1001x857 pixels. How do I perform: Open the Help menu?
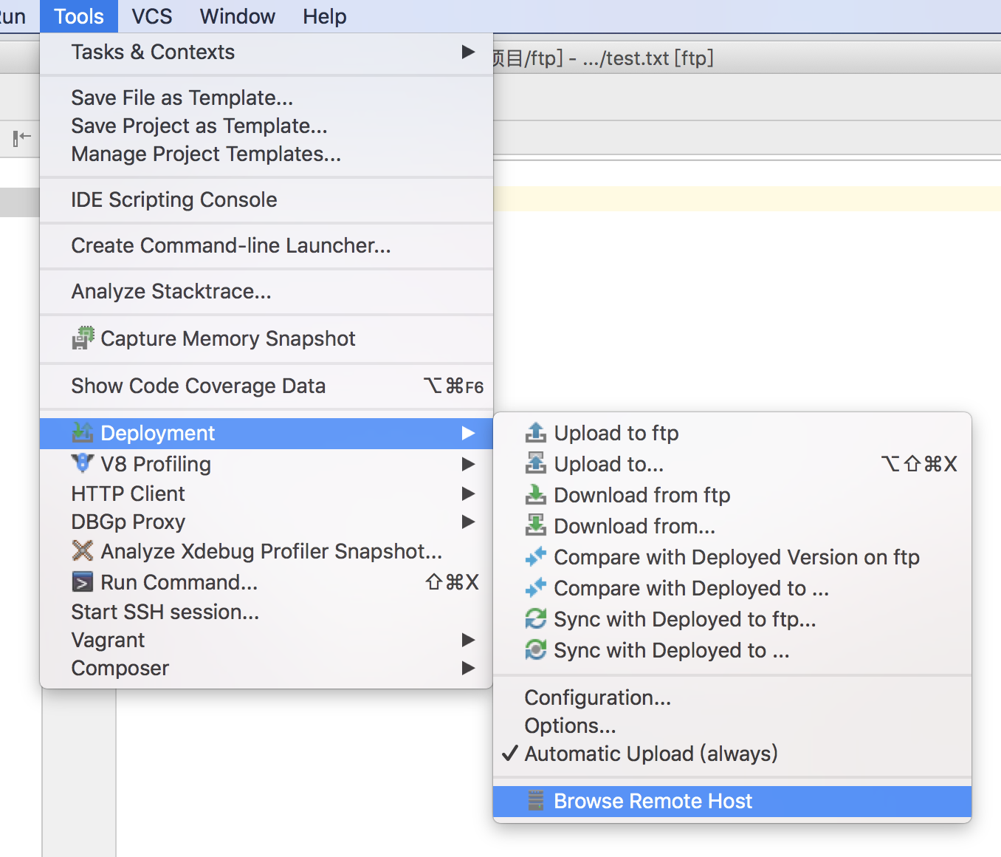[x=325, y=16]
